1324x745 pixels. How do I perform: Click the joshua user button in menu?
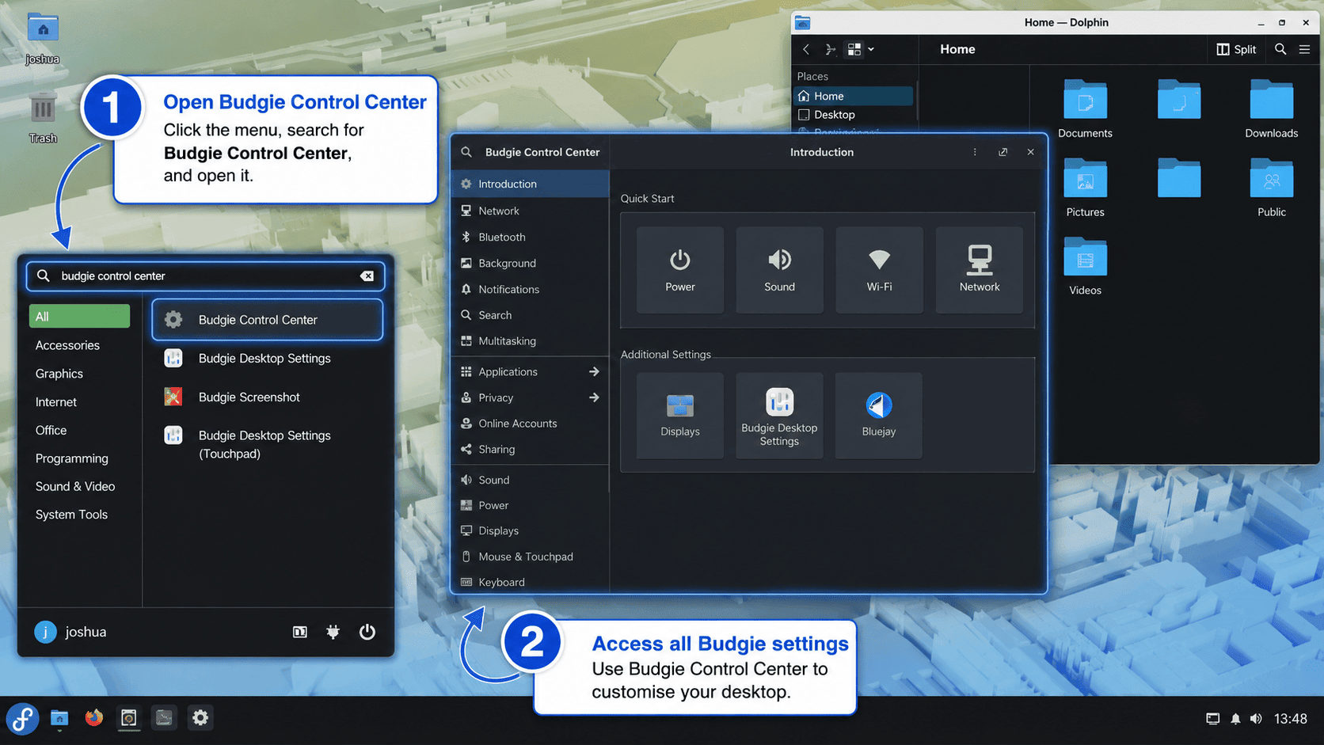[70, 632]
